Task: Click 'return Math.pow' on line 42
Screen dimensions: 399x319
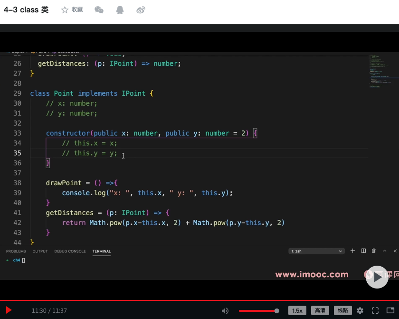Action: coord(92,223)
